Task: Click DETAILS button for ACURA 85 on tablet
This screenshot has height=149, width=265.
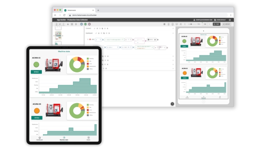Action: [x=37, y=118]
